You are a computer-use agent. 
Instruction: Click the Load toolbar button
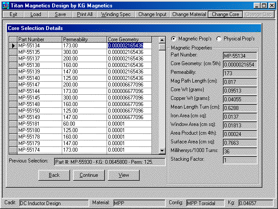click(36, 14)
